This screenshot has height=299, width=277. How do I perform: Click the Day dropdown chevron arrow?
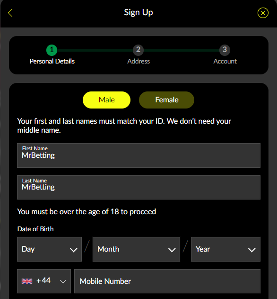pos(74,250)
